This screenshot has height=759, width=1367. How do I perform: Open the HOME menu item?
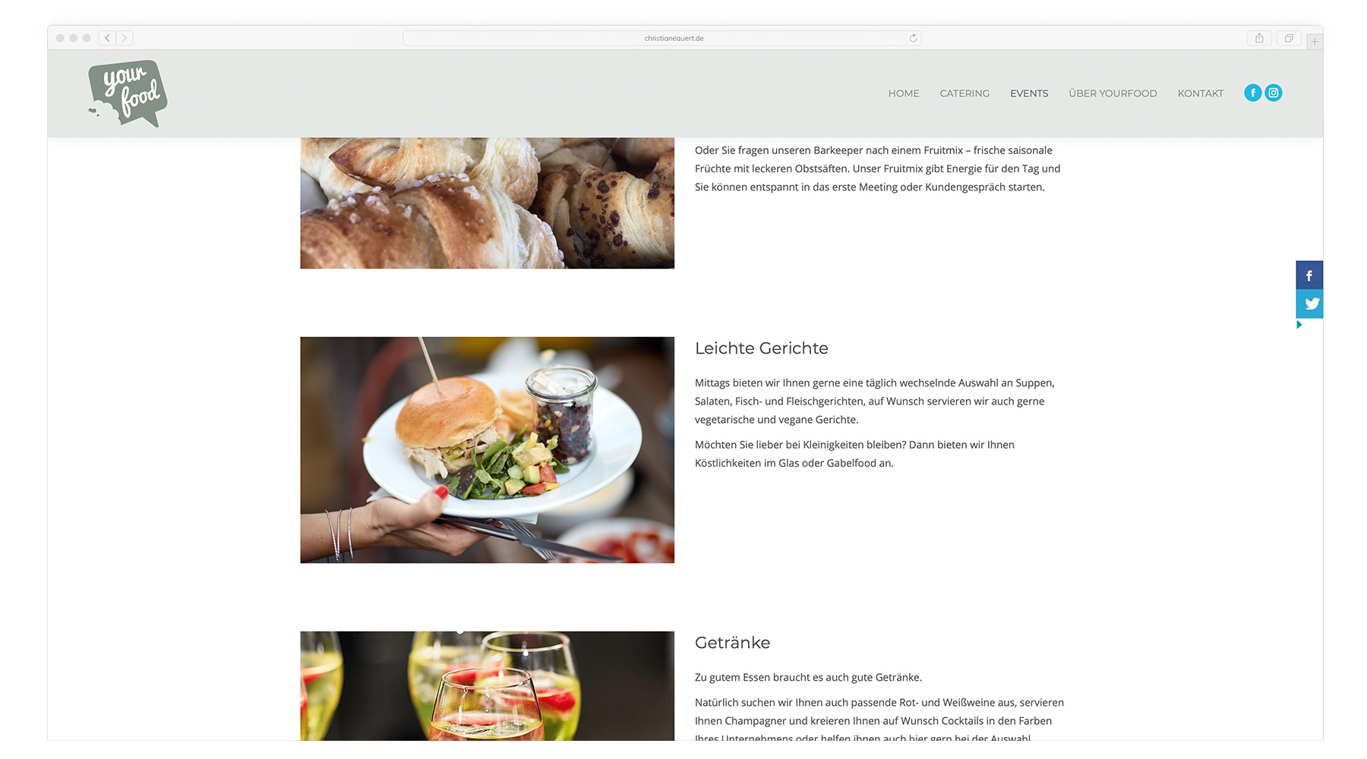click(904, 93)
